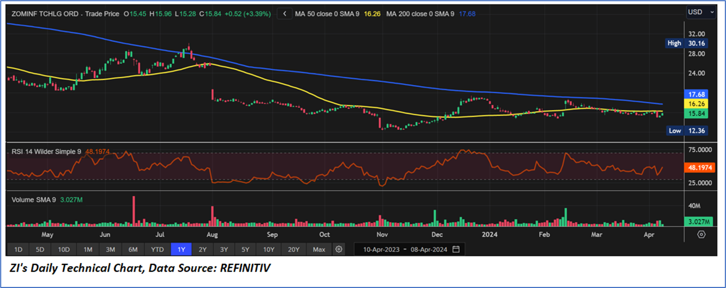Select the YTD range

[157, 249]
